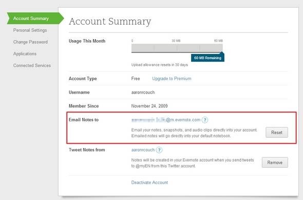Open Personal Settings in the sidebar
303x200 pixels.
pos(30,30)
